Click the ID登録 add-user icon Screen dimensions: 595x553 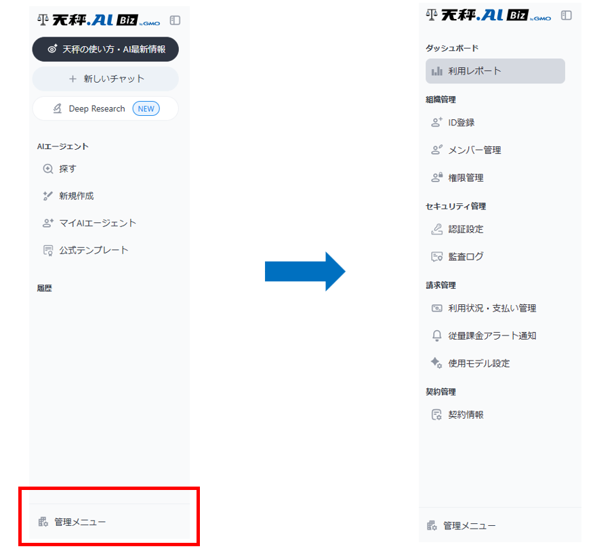437,122
